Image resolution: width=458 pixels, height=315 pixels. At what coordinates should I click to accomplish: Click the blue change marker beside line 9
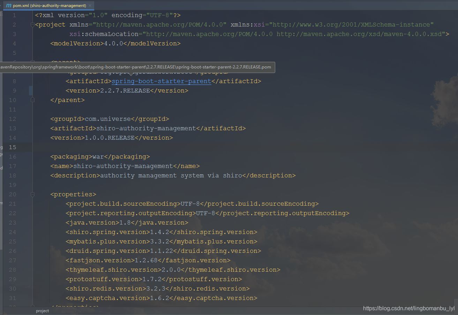coord(31,90)
